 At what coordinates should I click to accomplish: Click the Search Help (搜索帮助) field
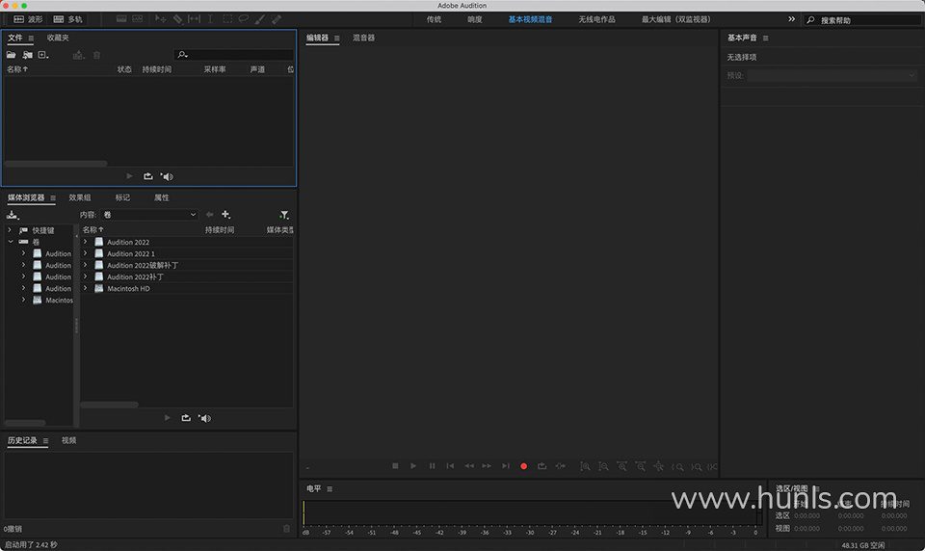(x=862, y=20)
